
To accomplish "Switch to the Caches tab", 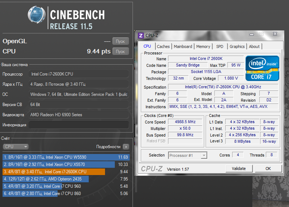I will (163, 46).
